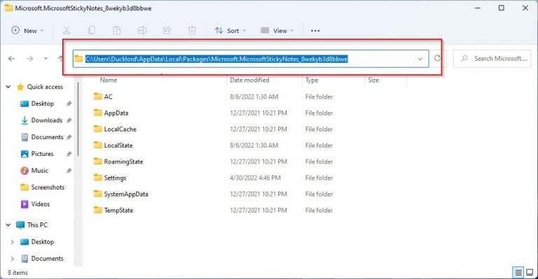The width and height of the screenshot is (538, 279).
Task: Select the RoamingState folder row
Action: [x=213, y=162]
